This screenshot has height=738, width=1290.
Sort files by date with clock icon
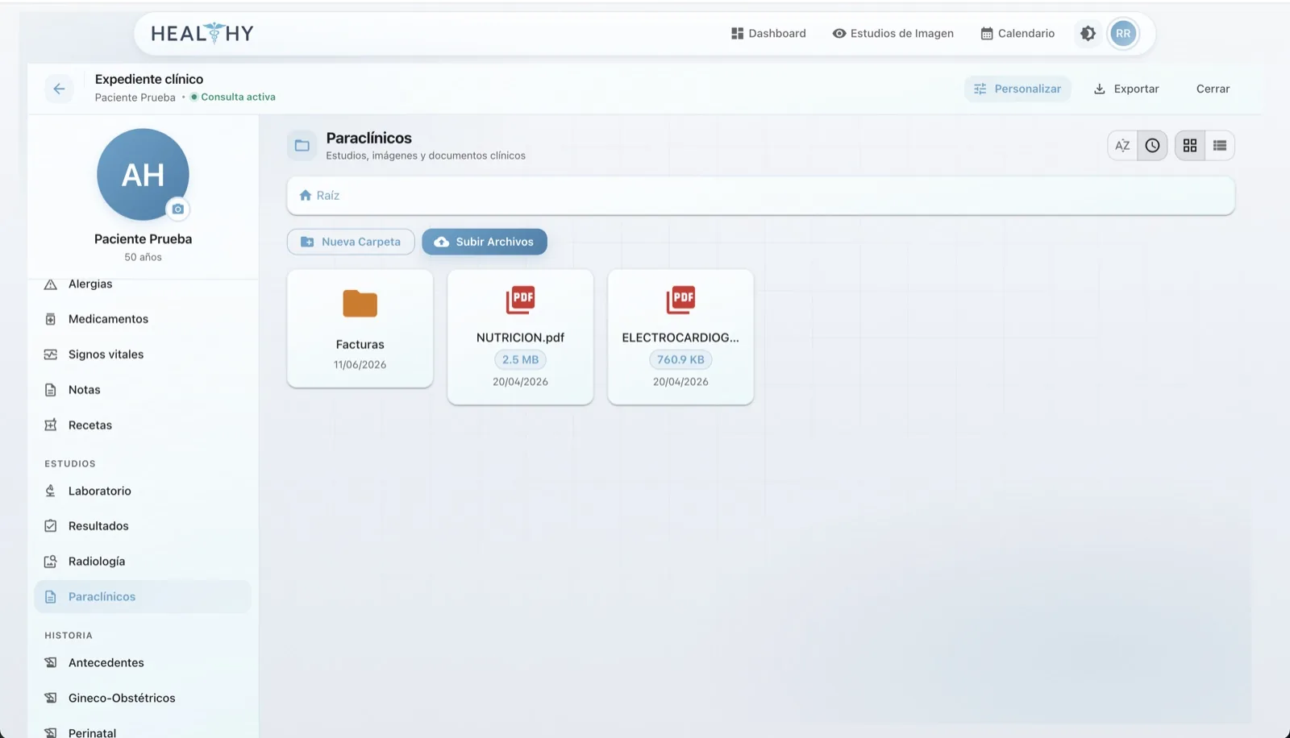pos(1152,146)
